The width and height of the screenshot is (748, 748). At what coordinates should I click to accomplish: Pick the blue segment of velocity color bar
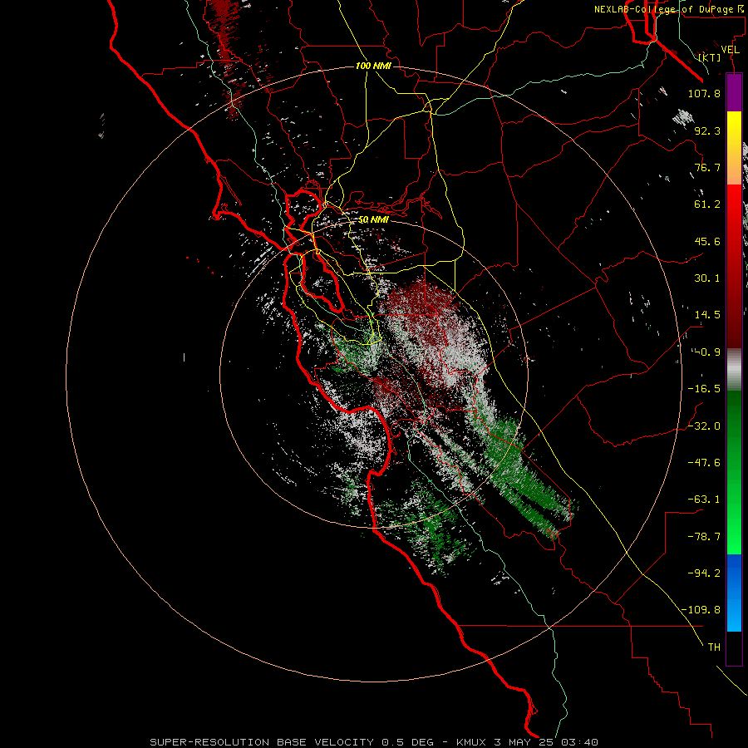734,593
